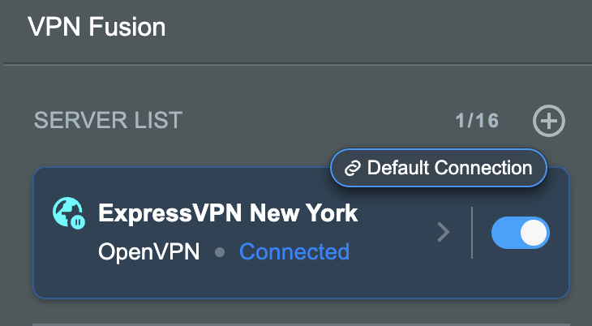Click the blue Connected status text
Screen dimensions: 592x326
(294, 251)
